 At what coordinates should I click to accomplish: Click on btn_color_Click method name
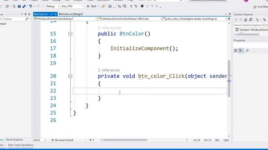(x=161, y=76)
